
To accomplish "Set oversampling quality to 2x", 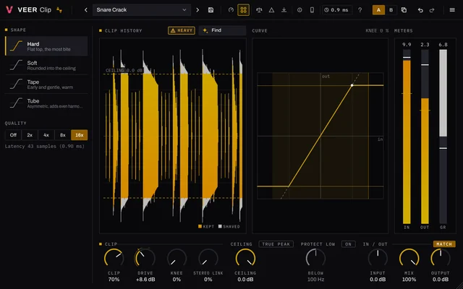I will click(30, 135).
